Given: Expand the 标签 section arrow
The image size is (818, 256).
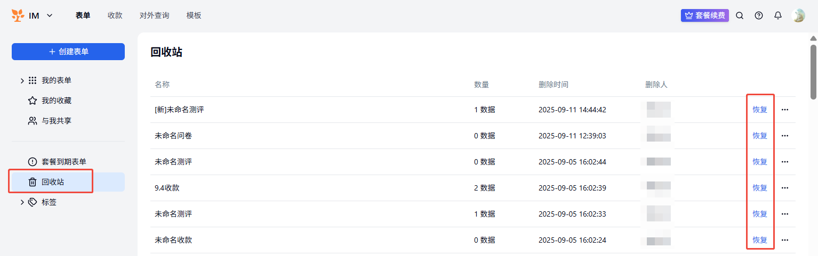Looking at the screenshot, I should click(x=22, y=202).
